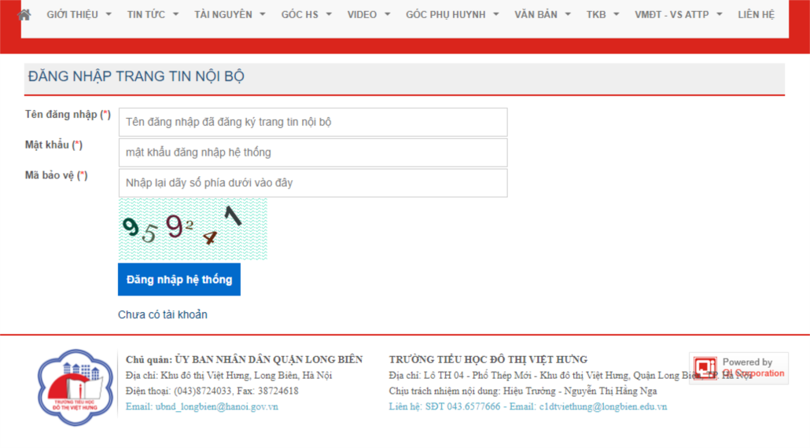Open the TKB menu
Screen dimensions: 810x448
pyautogui.click(x=602, y=14)
